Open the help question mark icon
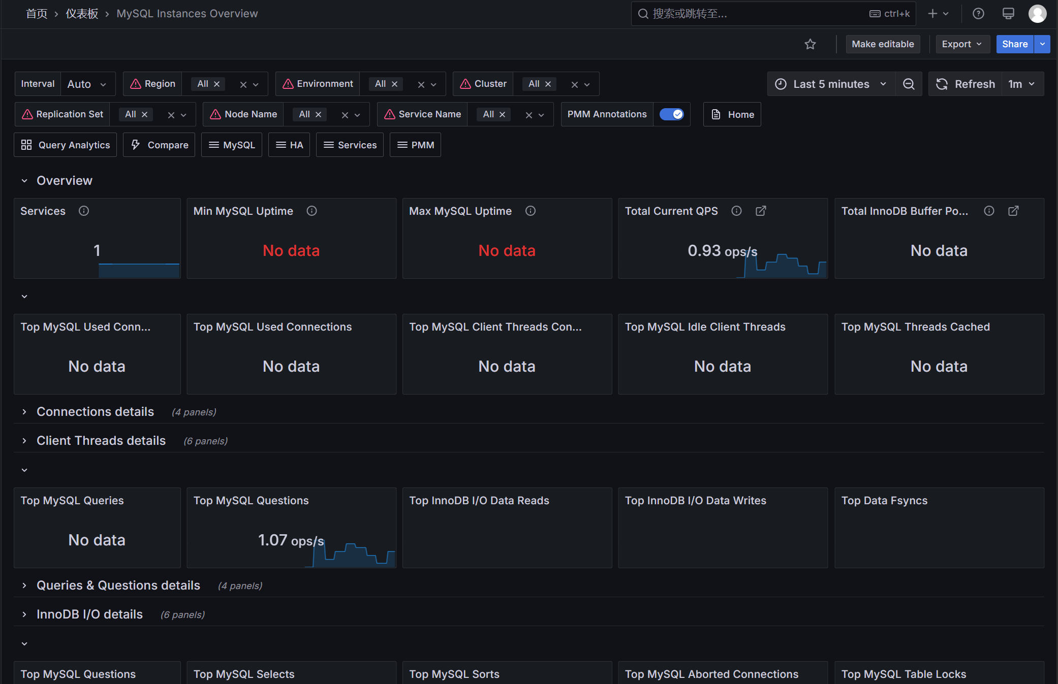This screenshot has width=1058, height=684. tap(978, 14)
